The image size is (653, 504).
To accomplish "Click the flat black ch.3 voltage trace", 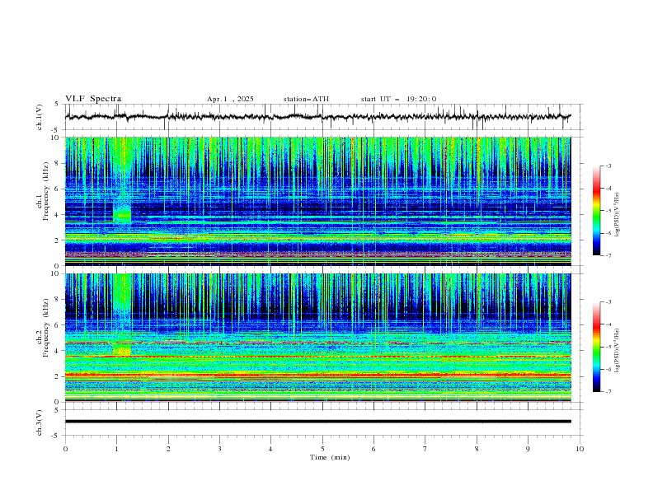I will point(318,422).
